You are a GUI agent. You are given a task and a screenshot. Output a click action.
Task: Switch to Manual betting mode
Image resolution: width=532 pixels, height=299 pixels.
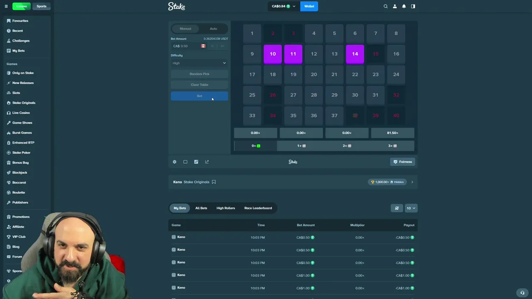pos(185,29)
